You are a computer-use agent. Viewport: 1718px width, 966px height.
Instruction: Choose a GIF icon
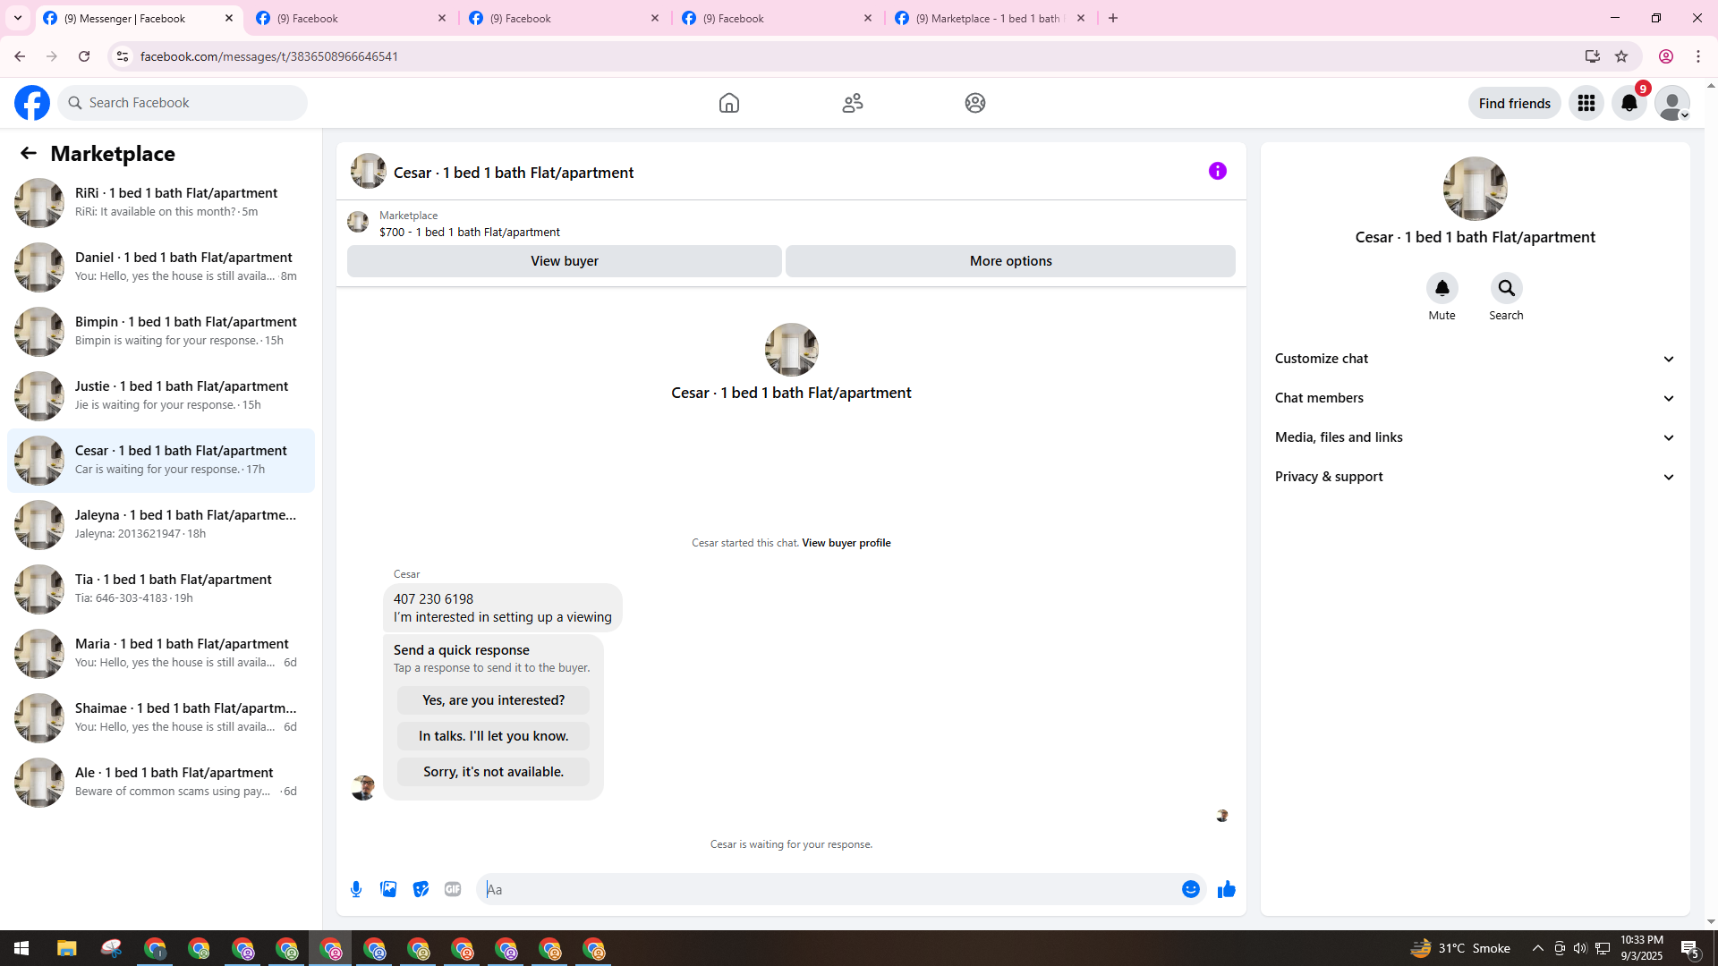click(x=453, y=889)
